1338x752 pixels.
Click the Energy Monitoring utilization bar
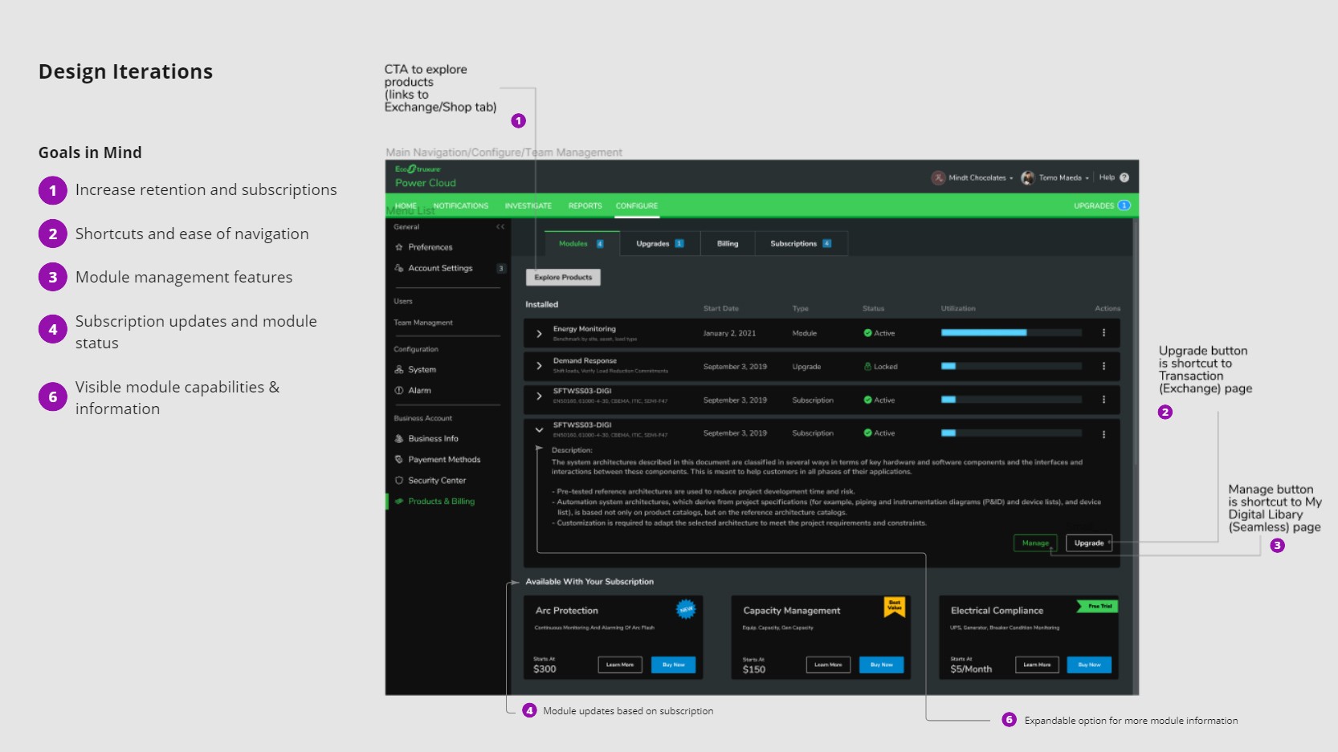click(x=1011, y=332)
